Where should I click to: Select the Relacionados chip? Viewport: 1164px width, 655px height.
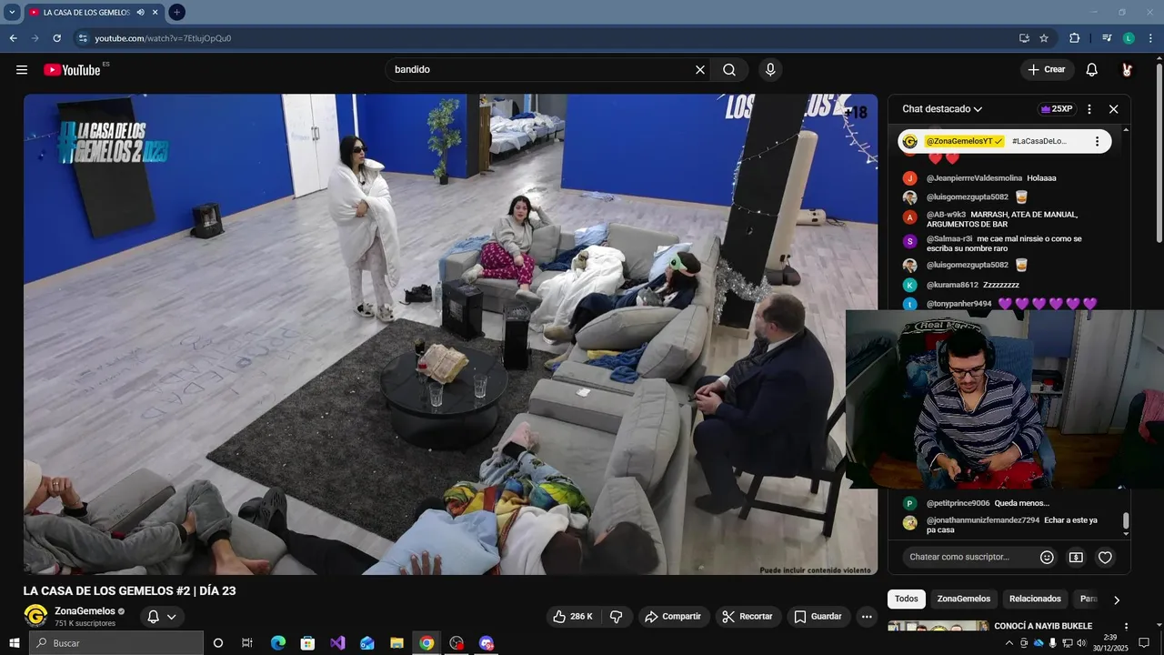[1035, 599]
